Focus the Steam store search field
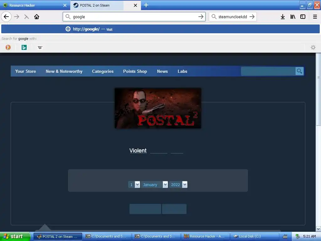This screenshot has width=321, height=241. point(268,71)
